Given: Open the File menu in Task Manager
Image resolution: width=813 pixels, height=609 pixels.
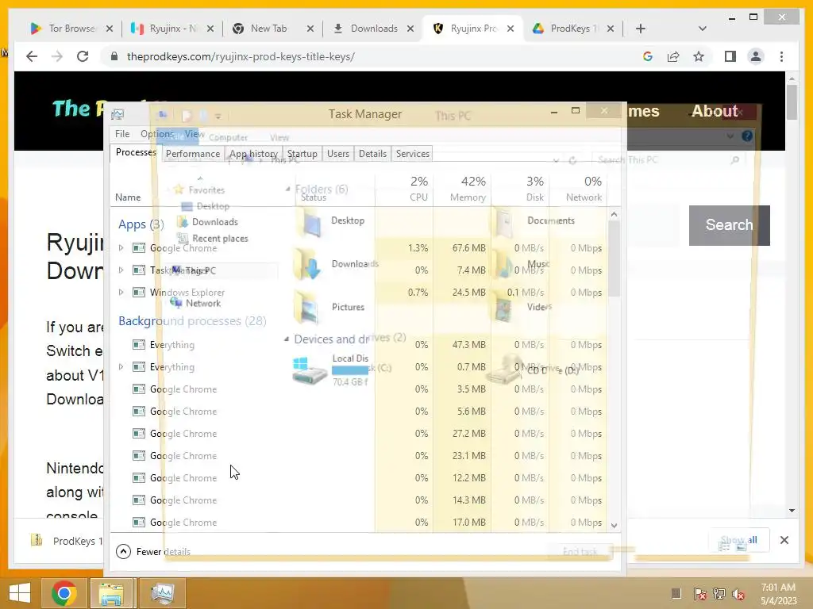Looking at the screenshot, I should (x=122, y=133).
